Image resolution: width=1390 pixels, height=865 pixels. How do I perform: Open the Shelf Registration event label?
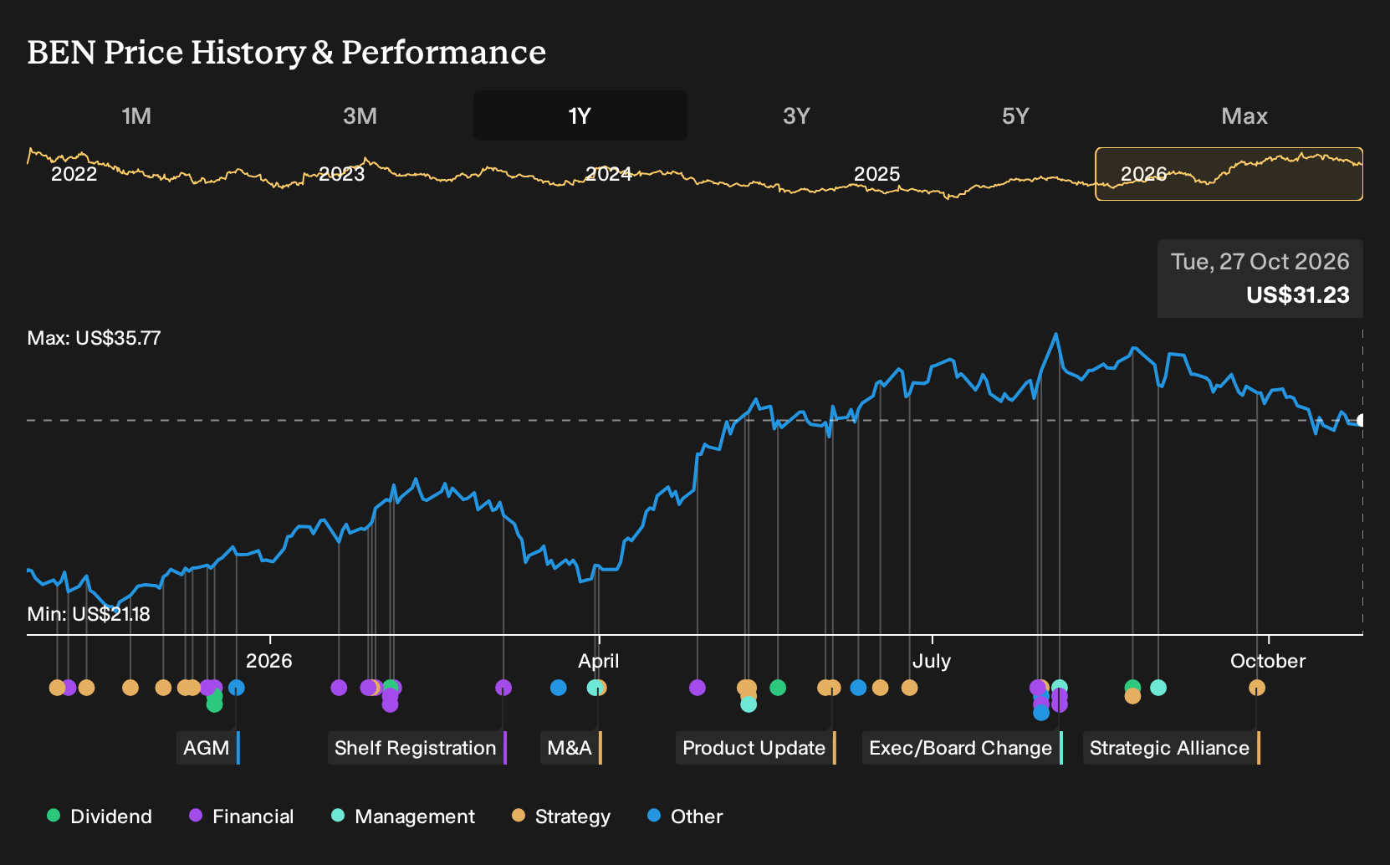417,748
